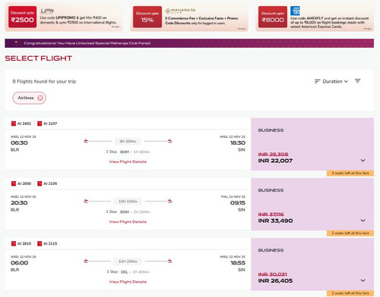This screenshot has width=380, height=297.
Task: Click the landing plane icon on the 9H 30Min flight
Action: tap(169, 141)
